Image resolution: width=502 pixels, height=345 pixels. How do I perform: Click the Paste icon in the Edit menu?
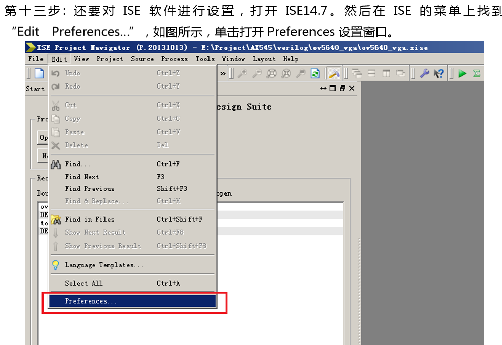click(55, 132)
